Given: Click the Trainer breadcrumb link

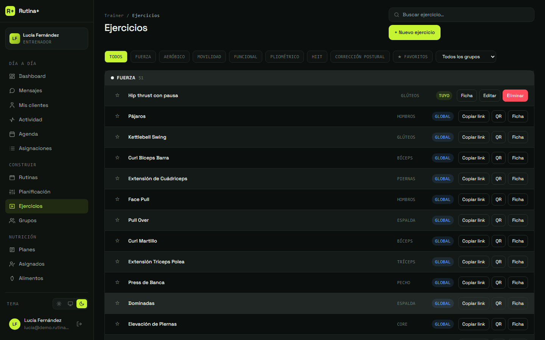Looking at the screenshot, I should click(114, 15).
